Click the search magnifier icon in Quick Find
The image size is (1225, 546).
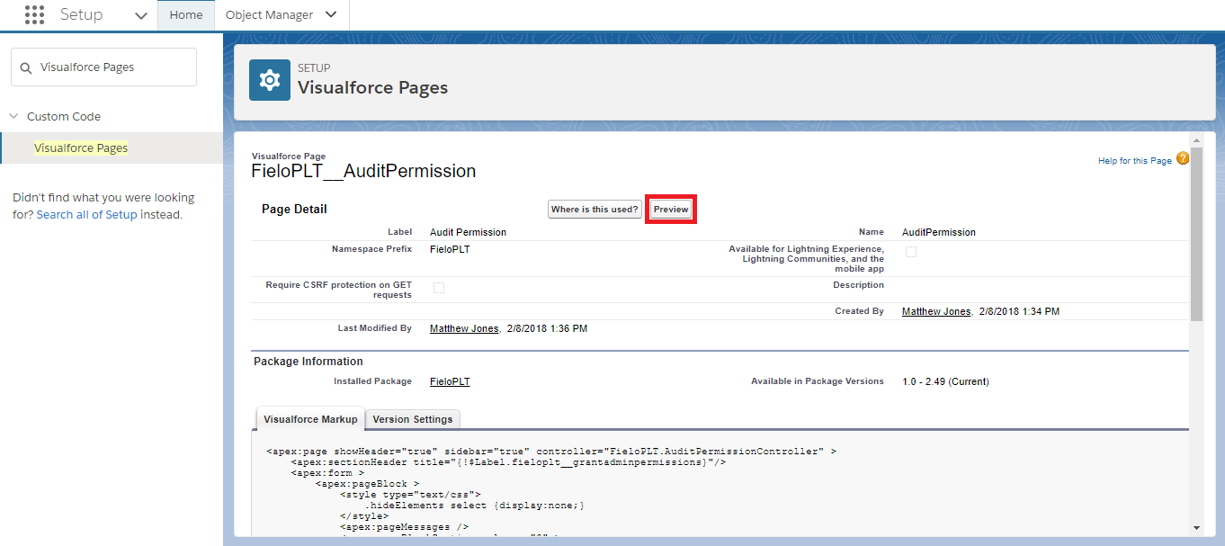point(25,67)
